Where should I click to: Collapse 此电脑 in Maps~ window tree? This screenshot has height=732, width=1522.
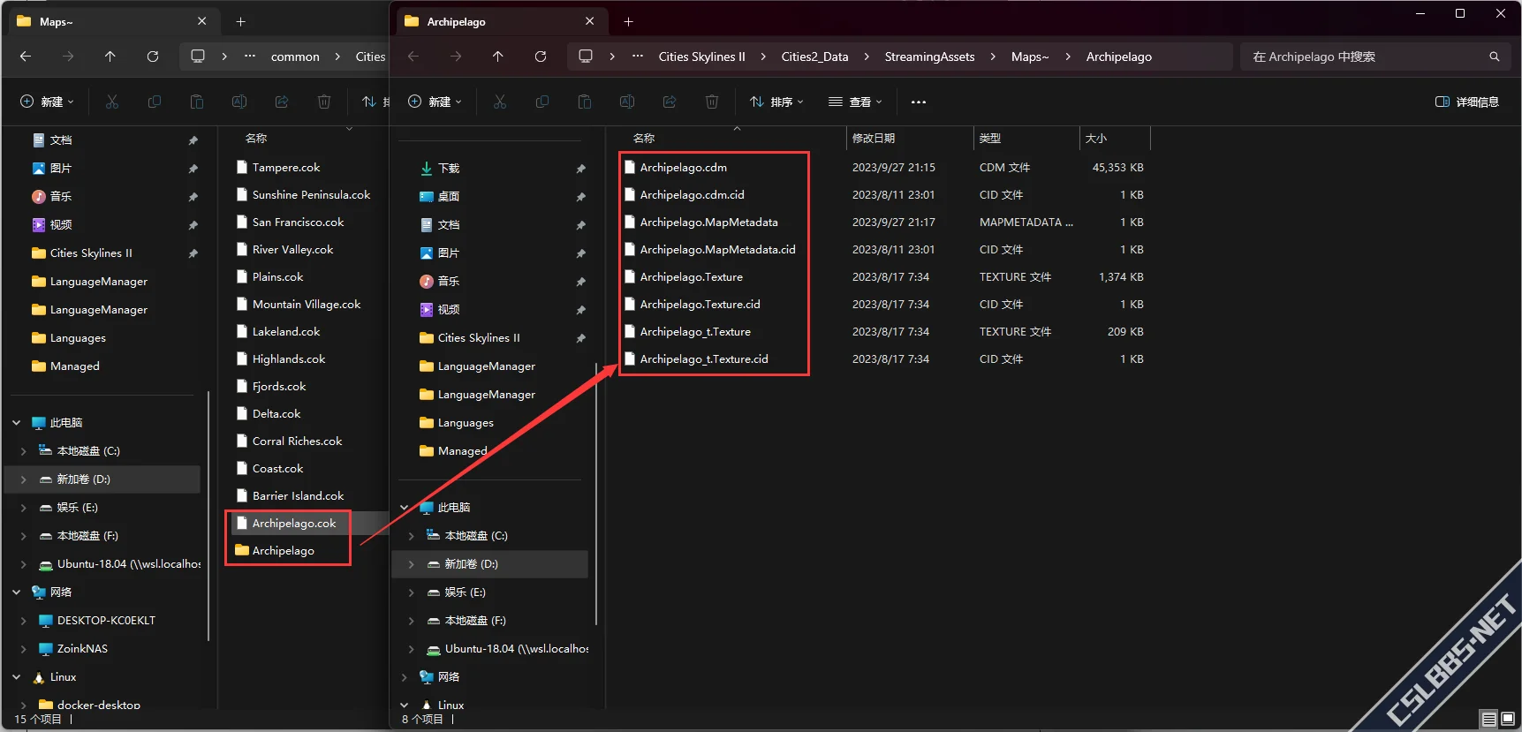point(17,423)
